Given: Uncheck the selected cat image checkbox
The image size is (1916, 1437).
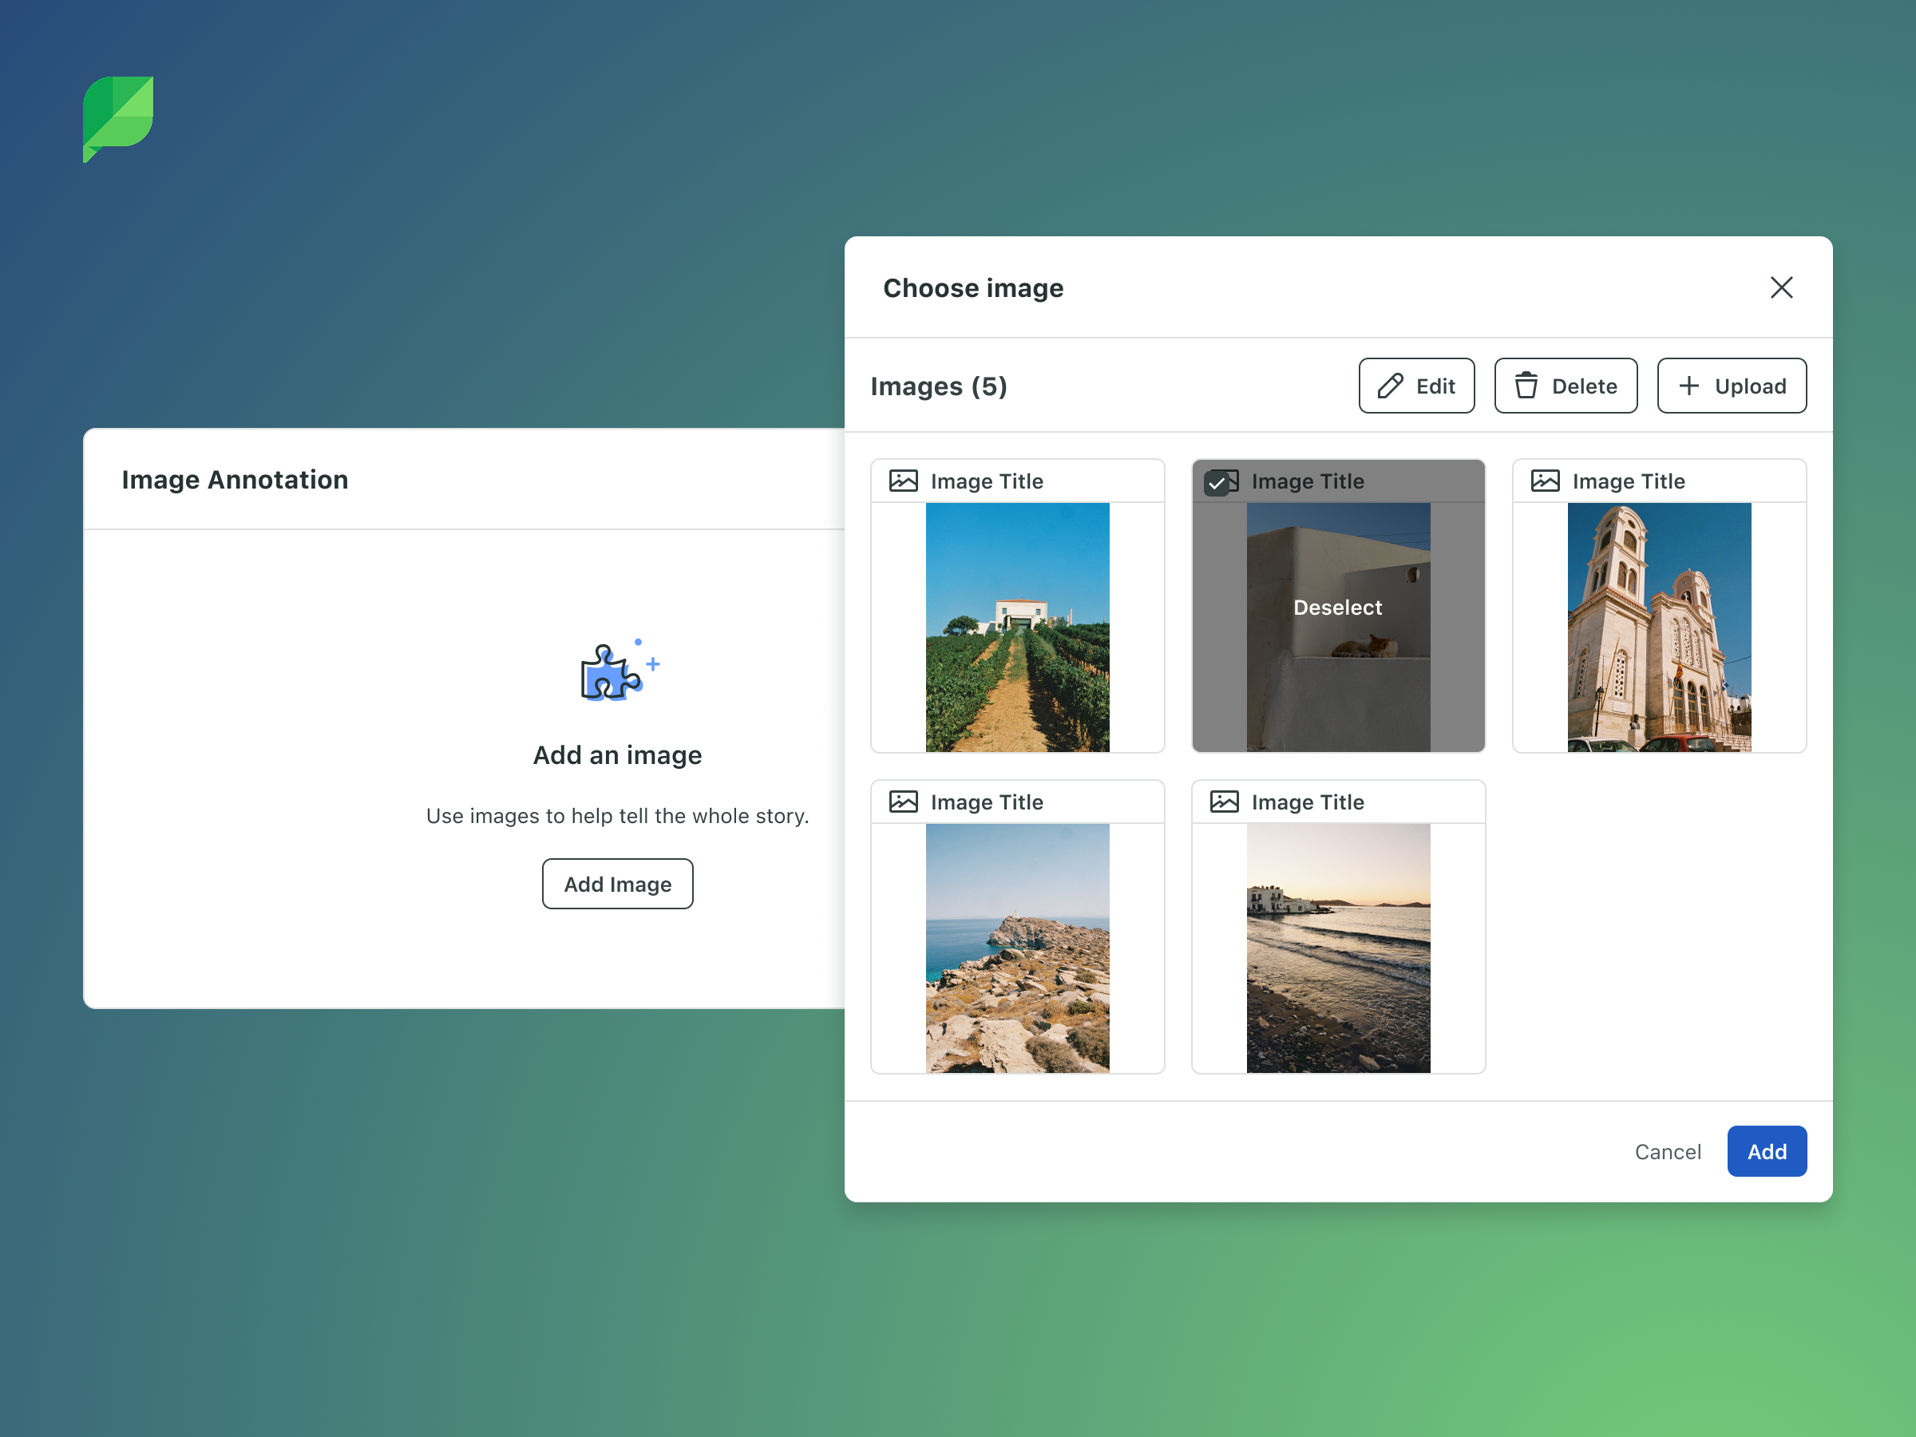Looking at the screenshot, I should (1217, 483).
